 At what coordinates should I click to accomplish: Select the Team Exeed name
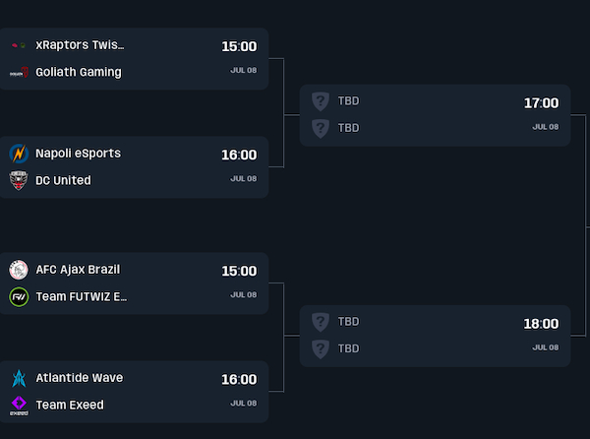coord(69,405)
